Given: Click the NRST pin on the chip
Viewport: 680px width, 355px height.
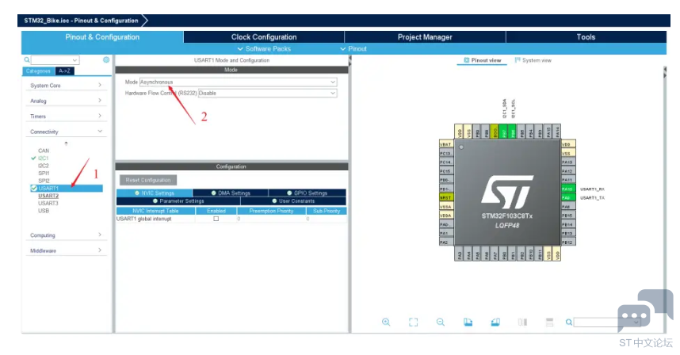Looking at the screenshot, I should pos(446,197).
